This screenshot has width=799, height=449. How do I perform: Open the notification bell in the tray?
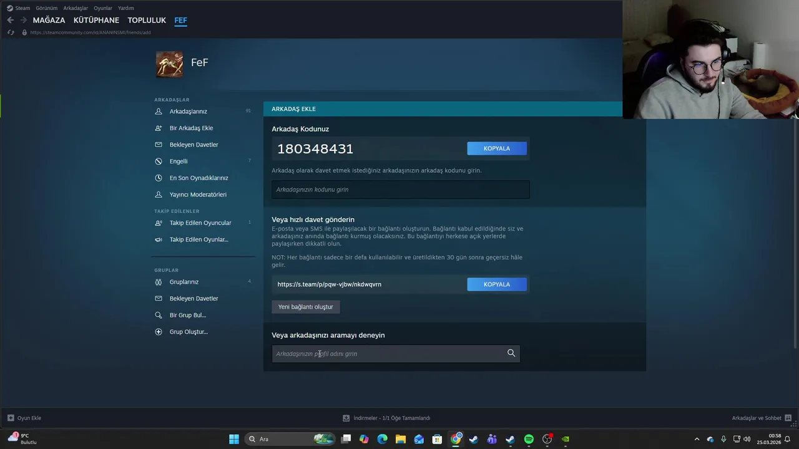pos(787,439)
